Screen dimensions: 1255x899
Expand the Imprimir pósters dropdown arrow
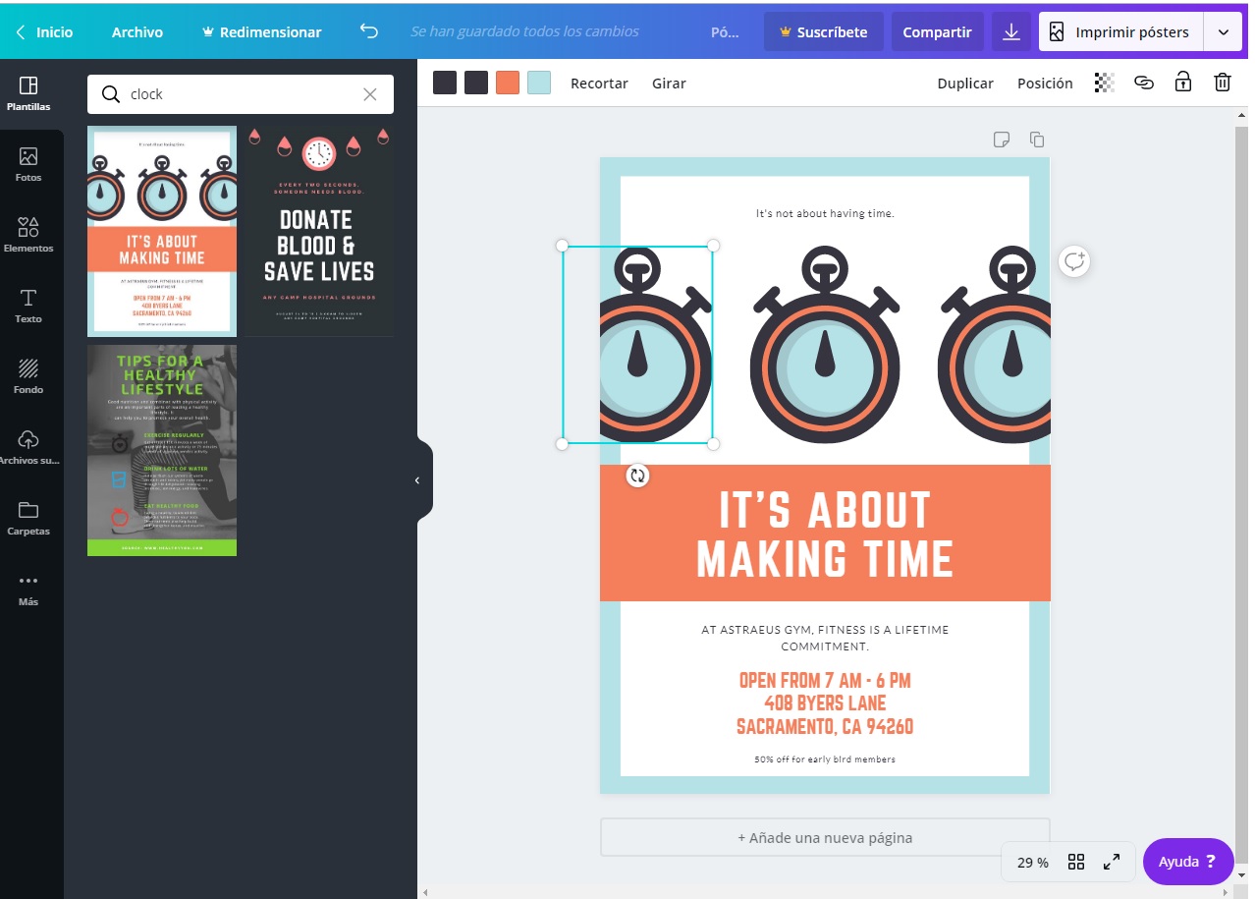click(1223, 31)
